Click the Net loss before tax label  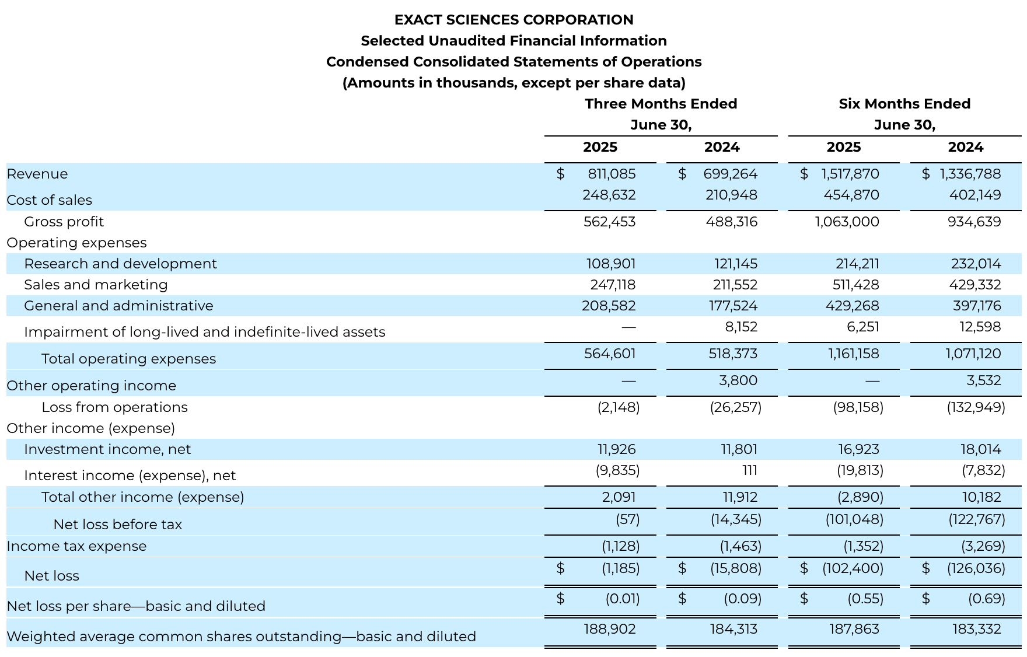[x=117, y=525]
